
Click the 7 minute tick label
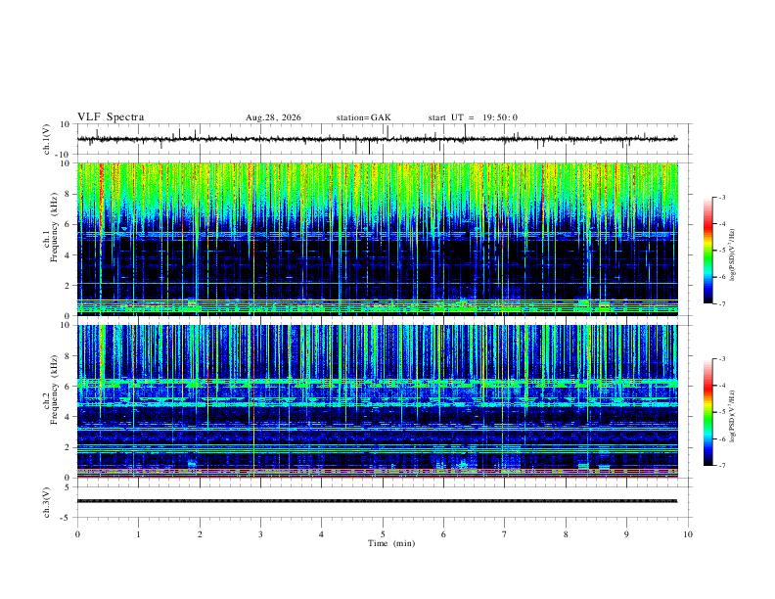505,534
